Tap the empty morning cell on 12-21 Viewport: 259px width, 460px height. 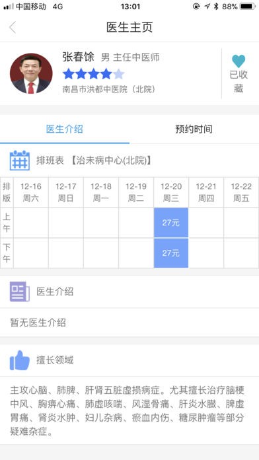point(206,223)
